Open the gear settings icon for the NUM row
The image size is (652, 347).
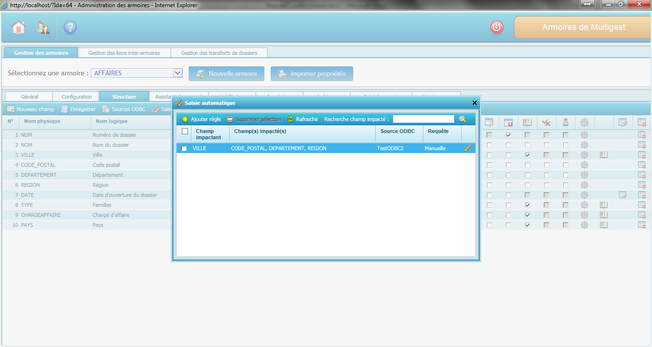click(584, 135)
